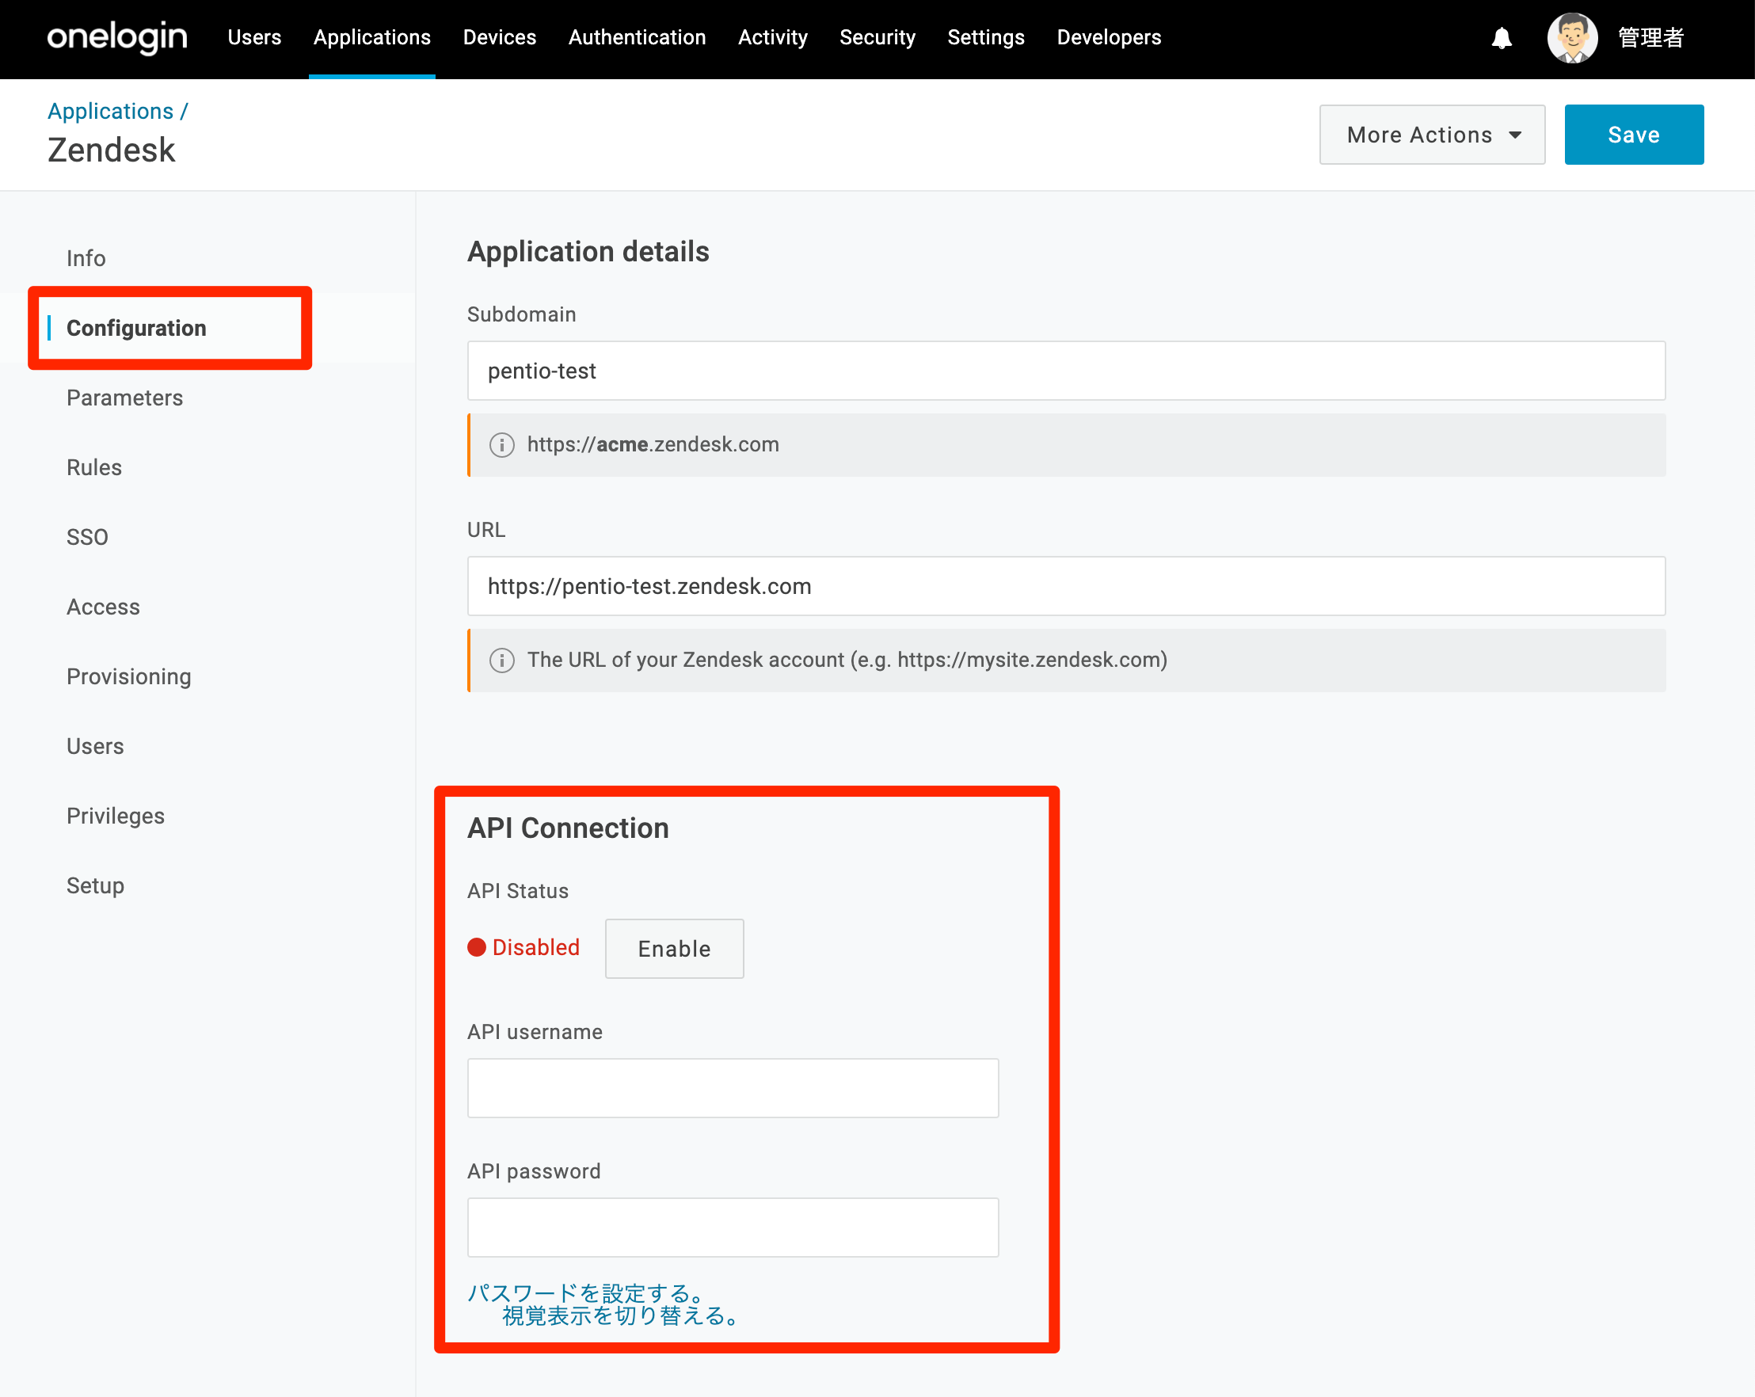Click the https://acme.zendesk.com hint text
The image size is (1755, 1397).
click(653, 444)
